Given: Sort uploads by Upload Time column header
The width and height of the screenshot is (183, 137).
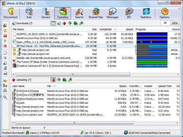Looking at the screenshot, I should click(166, 86).
